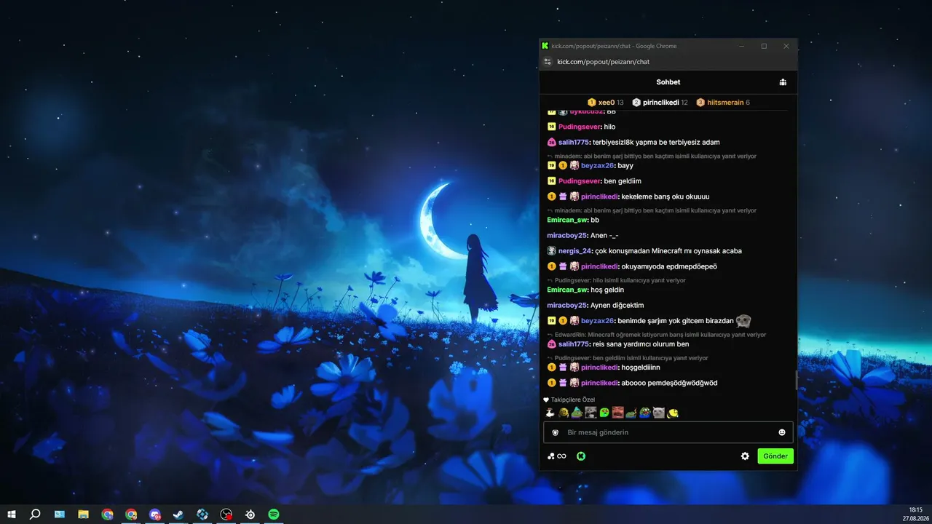Click Emircan_sw's name on the 'bb' message

point(567,220)
